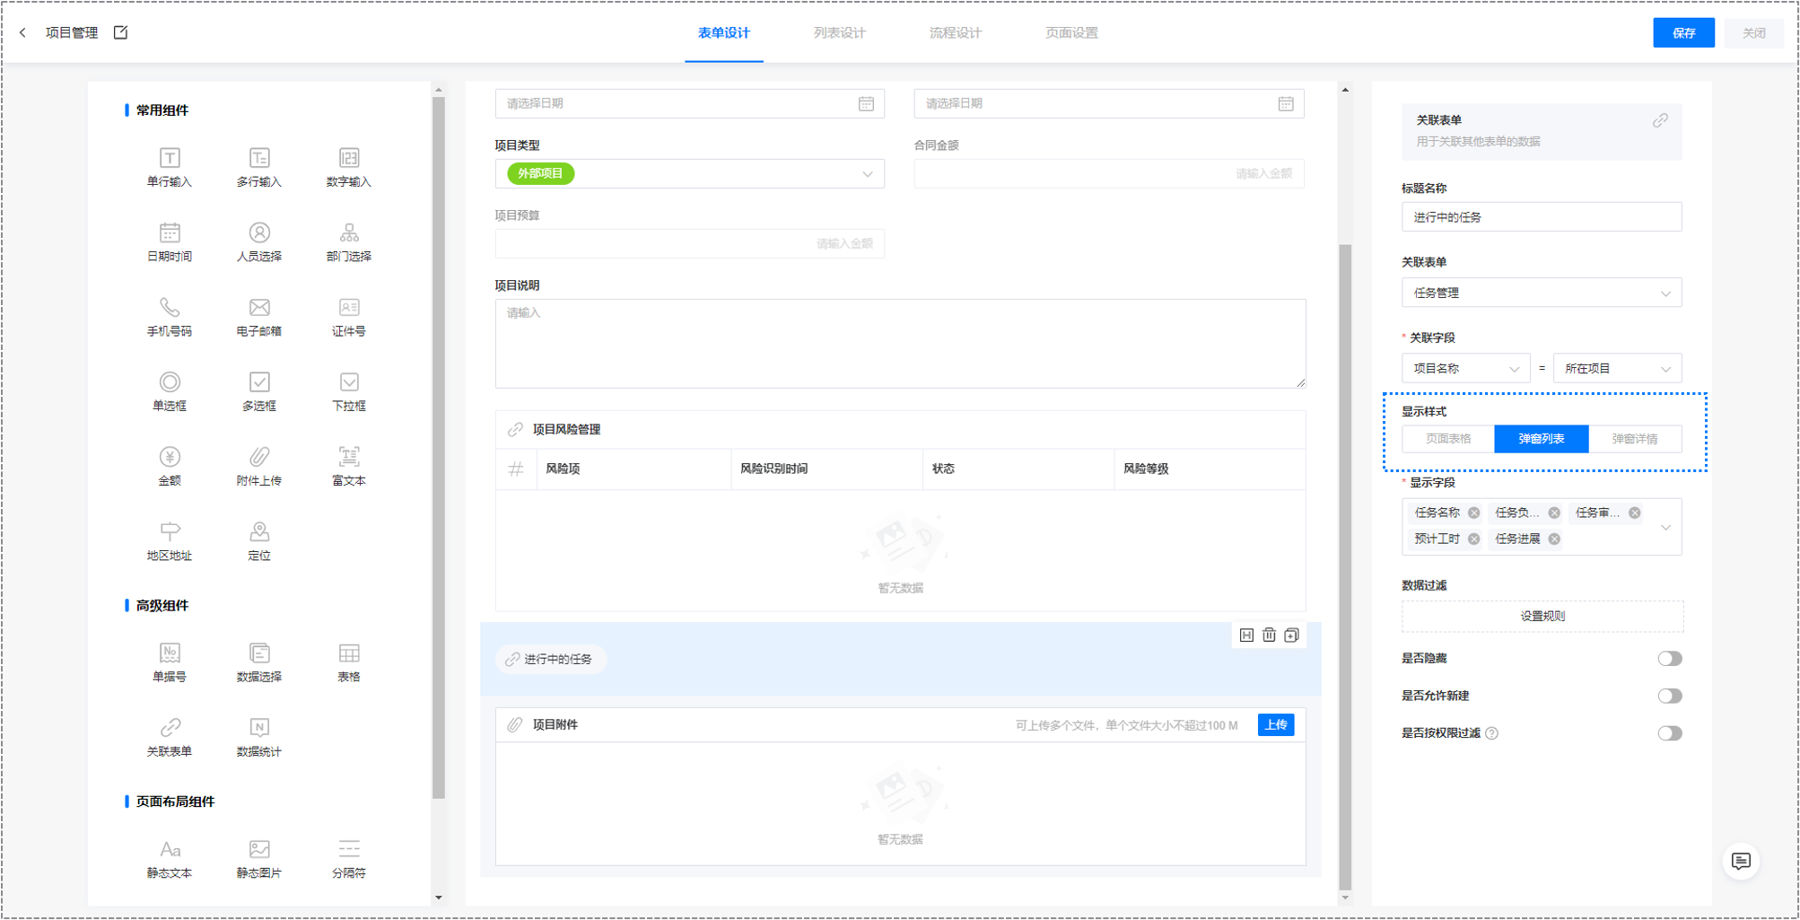Expand the 显示字段 multi-select dropdown
The height and width of the screenshot is (920, 1800).
coord(1665,527)
